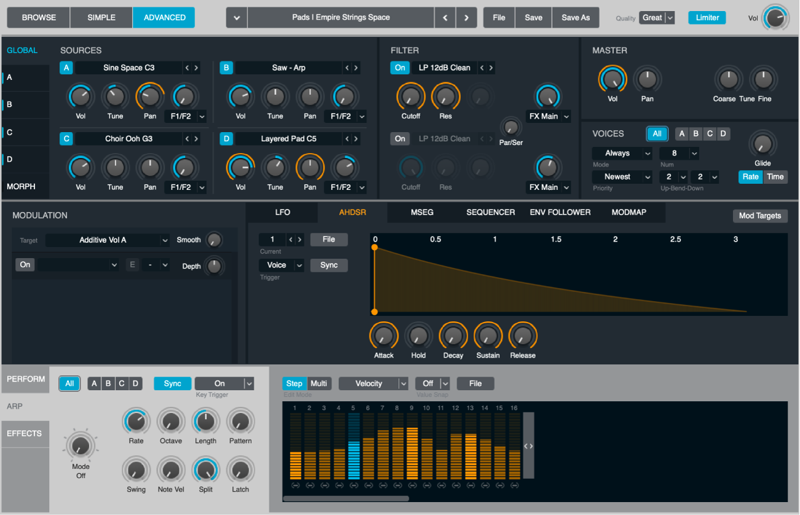This screenshot has width=800, height=515.
Task: Switch to the EFFECTS tab
Action: point(25,434)
